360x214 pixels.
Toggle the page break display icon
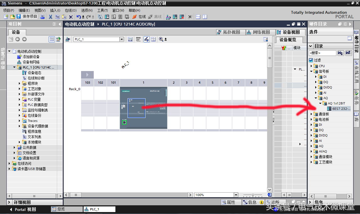click(153, 39)
